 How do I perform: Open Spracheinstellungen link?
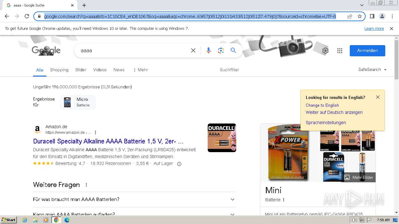(x=326, y=123)
